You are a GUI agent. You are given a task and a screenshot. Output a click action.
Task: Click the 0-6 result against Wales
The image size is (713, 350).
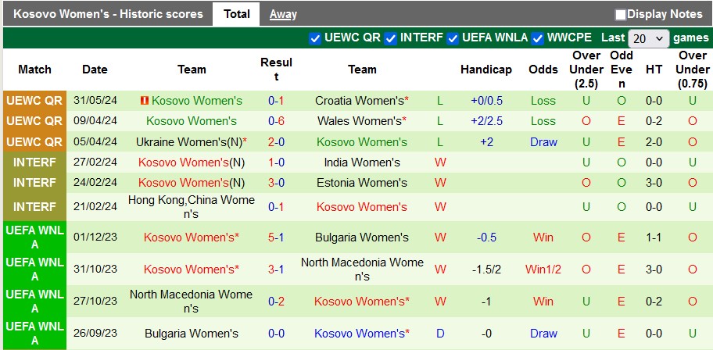click(x=276, y=121)
